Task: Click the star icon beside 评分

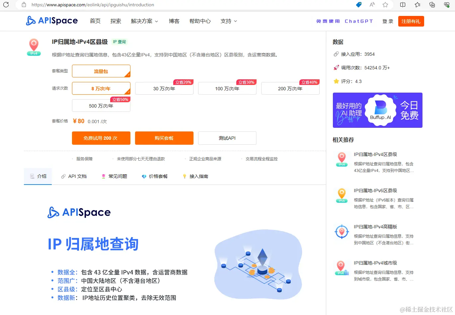Action: (x=336, y=81)
